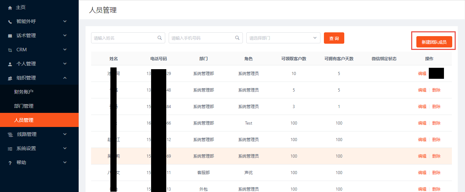
Task: Expand the 系统设置 menu chevron
Action: click(65, 148)
